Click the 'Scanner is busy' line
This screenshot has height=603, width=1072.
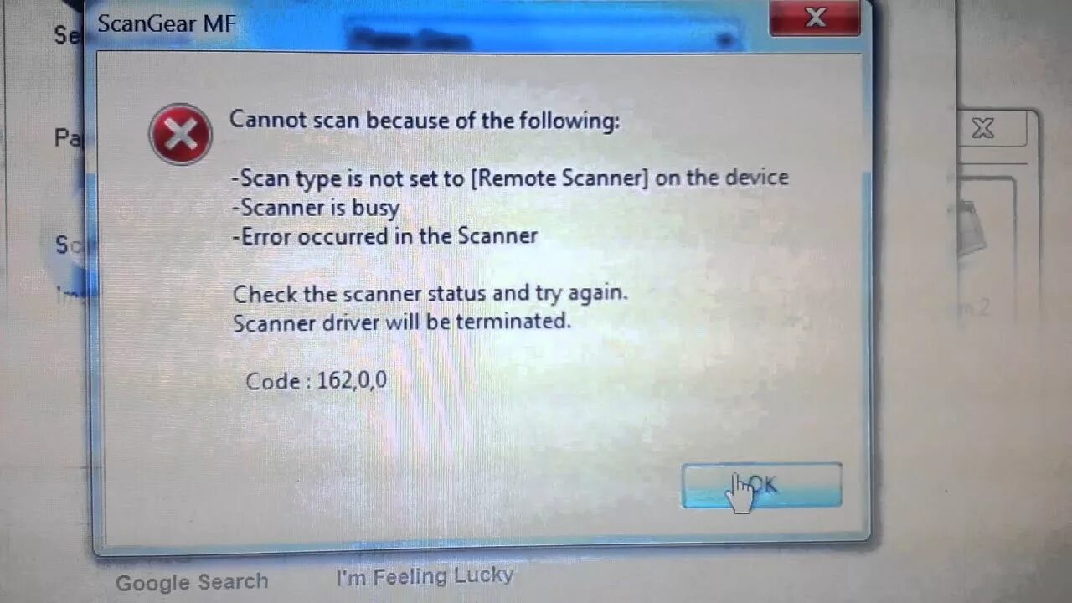click(316, 207)
